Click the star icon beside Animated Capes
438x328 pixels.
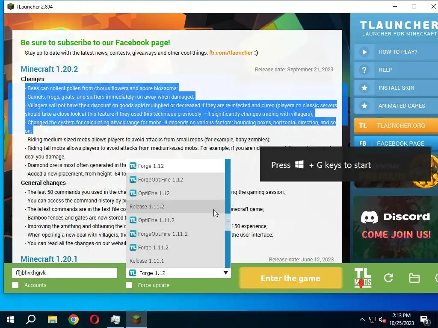point(364,106)
